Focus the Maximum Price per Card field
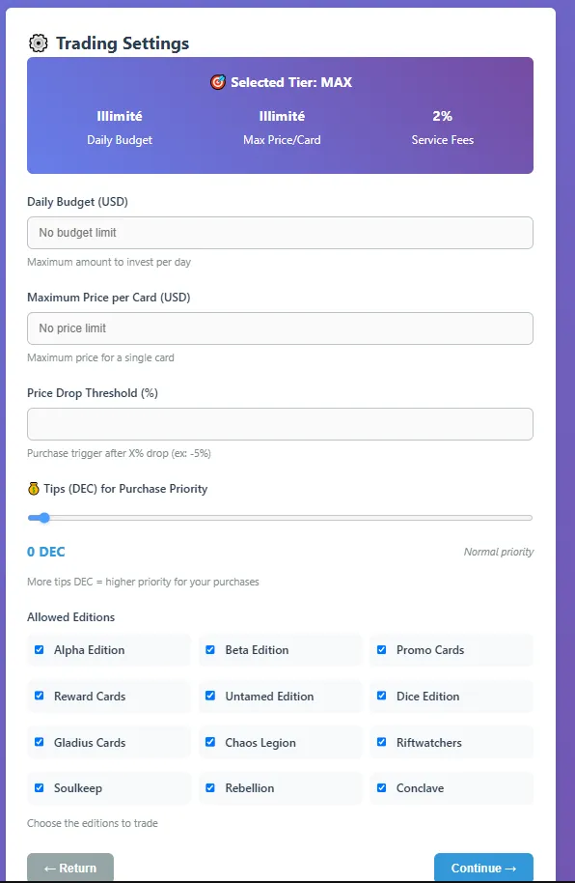 coord(280,328)
